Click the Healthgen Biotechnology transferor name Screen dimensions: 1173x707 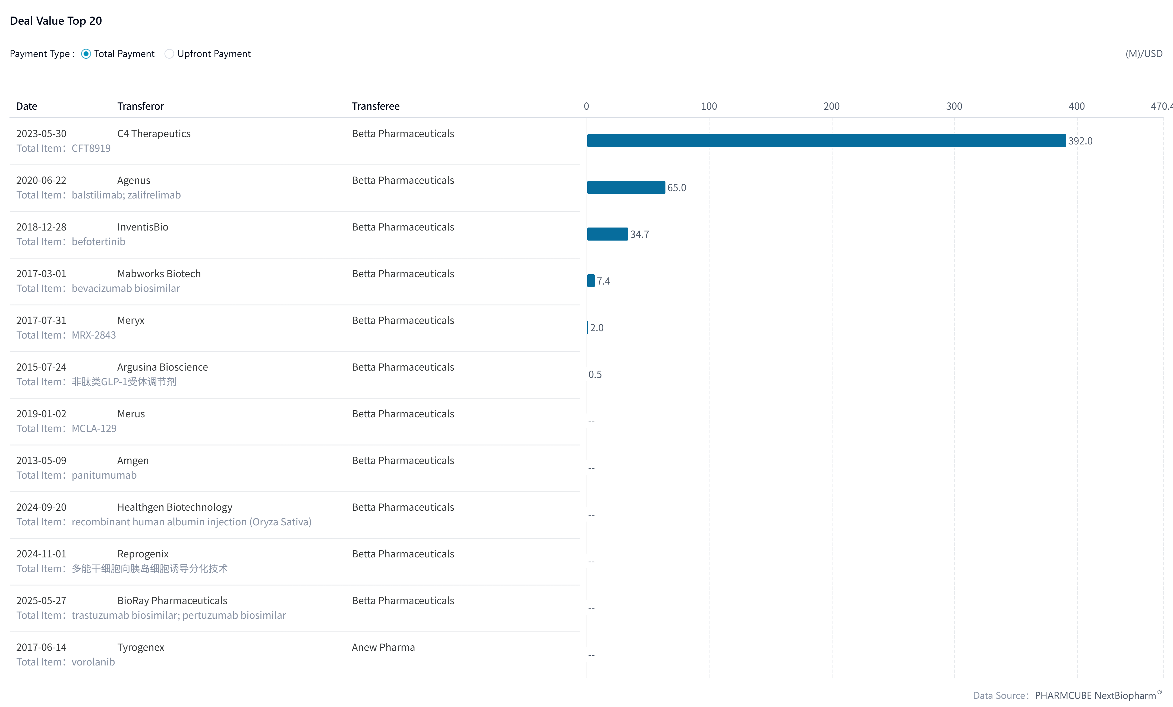pos(175,507)
